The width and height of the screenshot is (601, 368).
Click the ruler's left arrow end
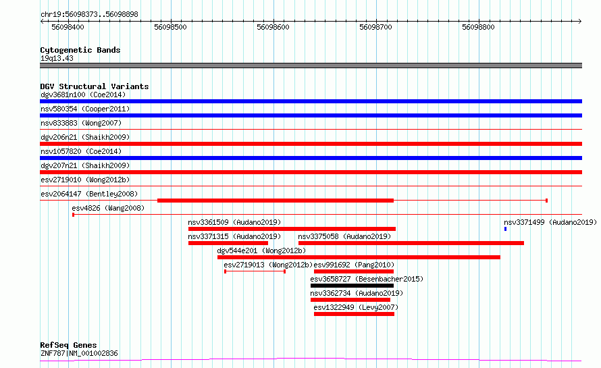(42, 21)
